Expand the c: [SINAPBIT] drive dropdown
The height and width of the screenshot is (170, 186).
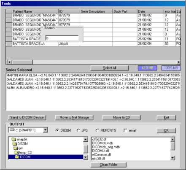45,130
